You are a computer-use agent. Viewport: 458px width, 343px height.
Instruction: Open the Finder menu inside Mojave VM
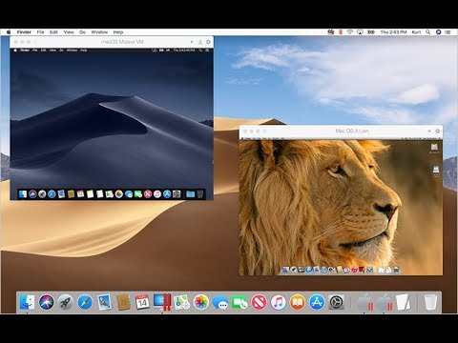click(x=25, y=50)
